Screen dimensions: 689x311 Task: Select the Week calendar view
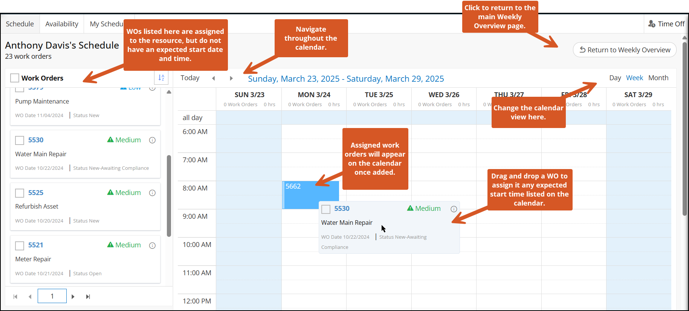click(634, 78)
